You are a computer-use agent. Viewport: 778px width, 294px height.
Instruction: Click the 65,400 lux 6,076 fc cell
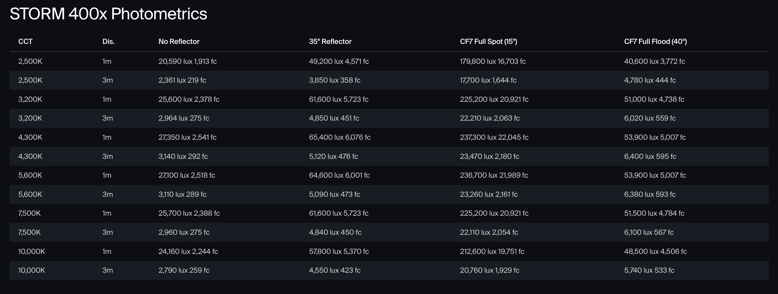coord(340,138)
